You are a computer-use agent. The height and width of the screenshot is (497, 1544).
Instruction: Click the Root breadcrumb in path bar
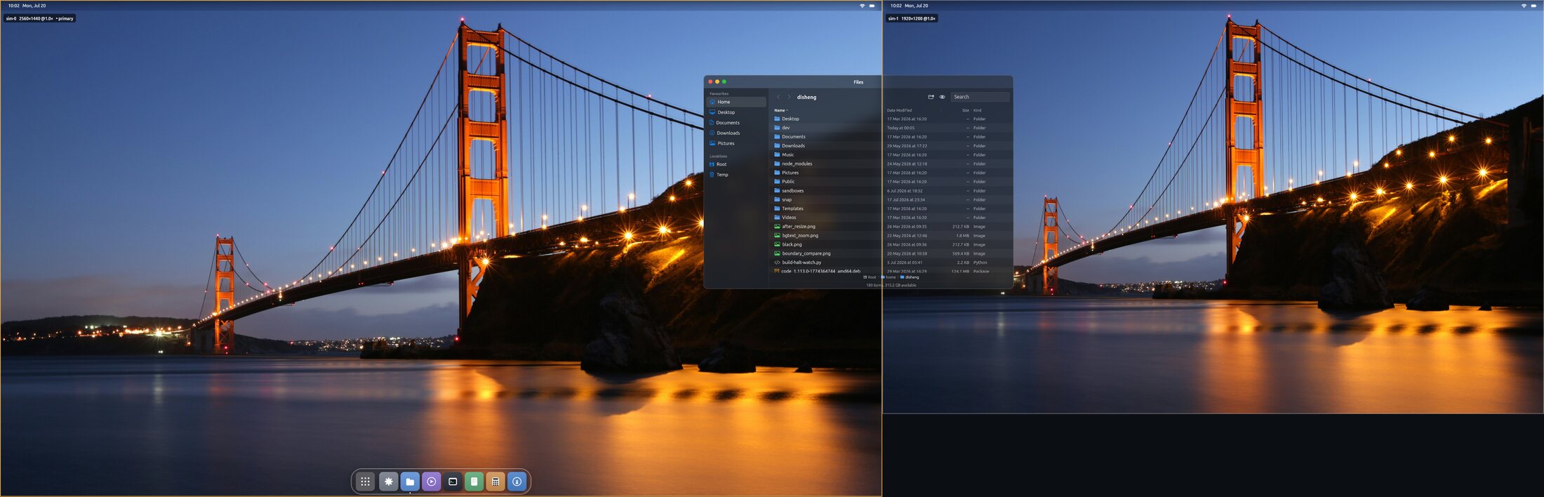pos(870,277)
